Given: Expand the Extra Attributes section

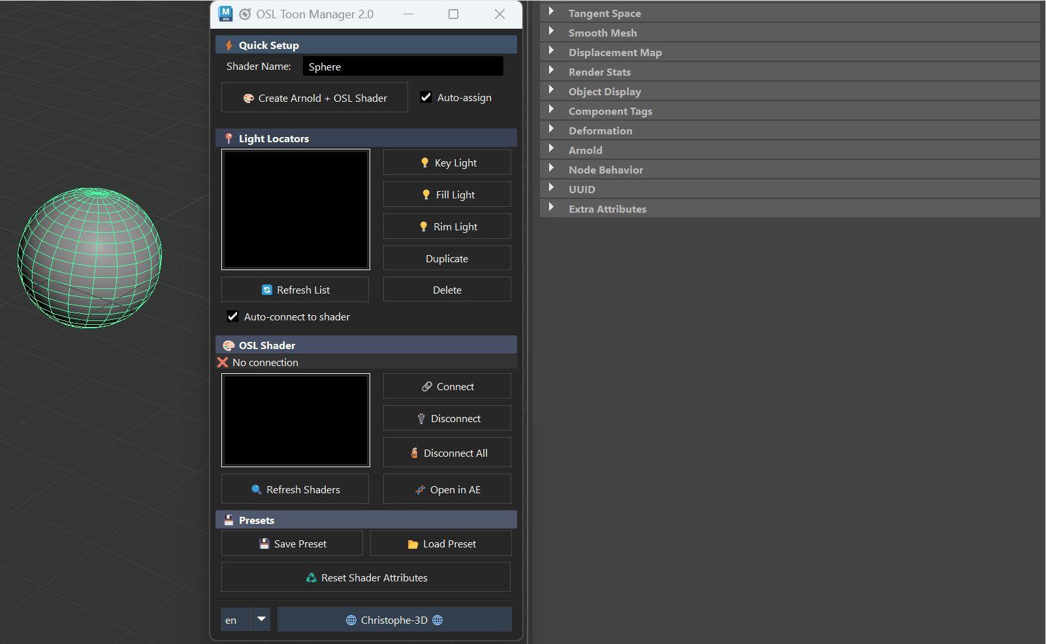Looking at the screenshot, I should point(551,207).
